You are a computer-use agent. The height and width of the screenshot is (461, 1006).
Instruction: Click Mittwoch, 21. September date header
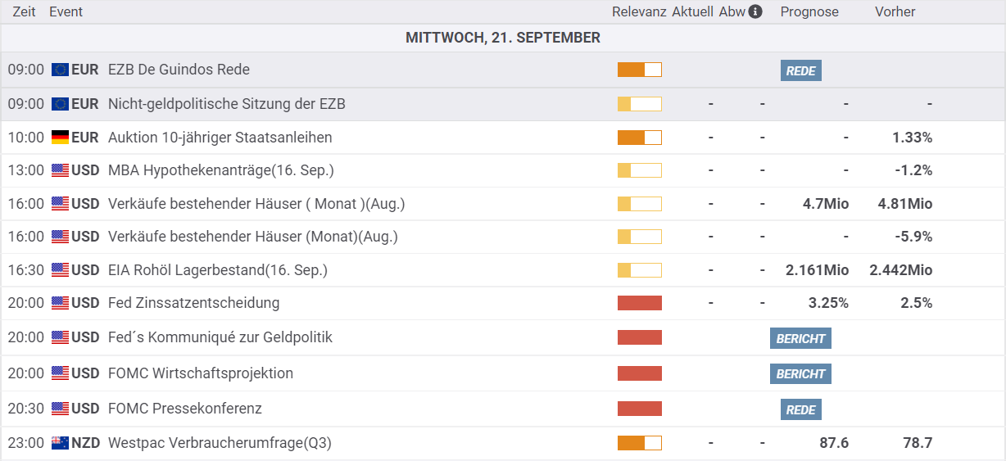[x=503, y=38]
